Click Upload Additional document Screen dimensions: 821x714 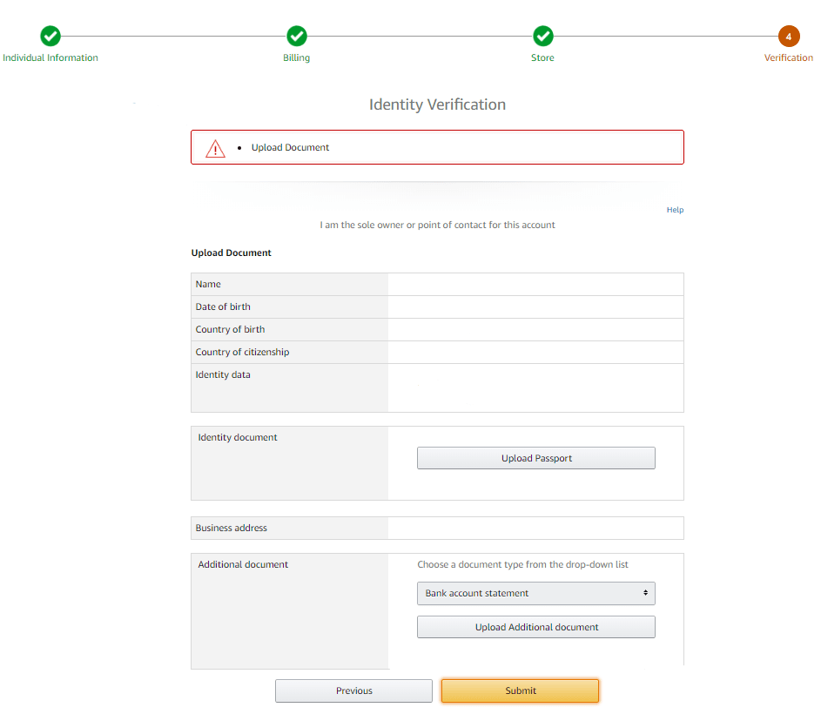[535, 626]
